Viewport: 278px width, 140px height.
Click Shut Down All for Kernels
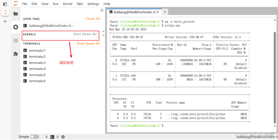pyautogui.click(x=85, y=34)
